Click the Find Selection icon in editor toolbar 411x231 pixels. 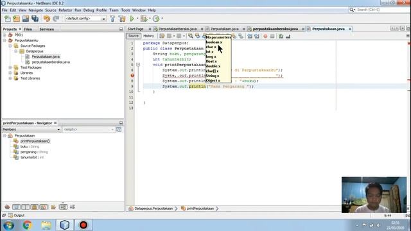pos(191,36)
